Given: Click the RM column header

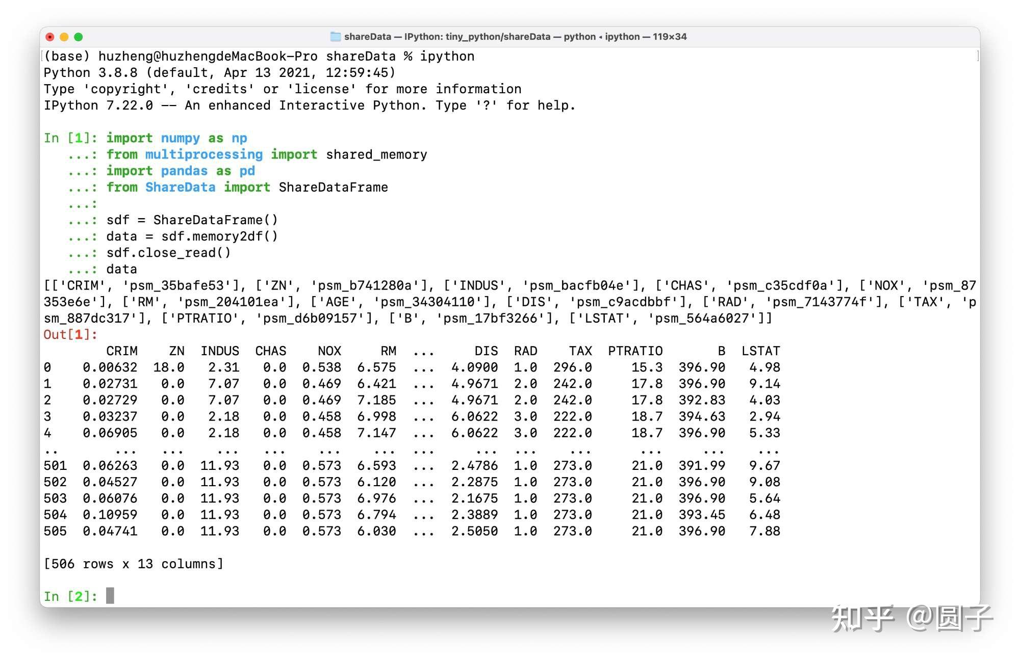Looking at the screenshot, I should coord(388,351).
